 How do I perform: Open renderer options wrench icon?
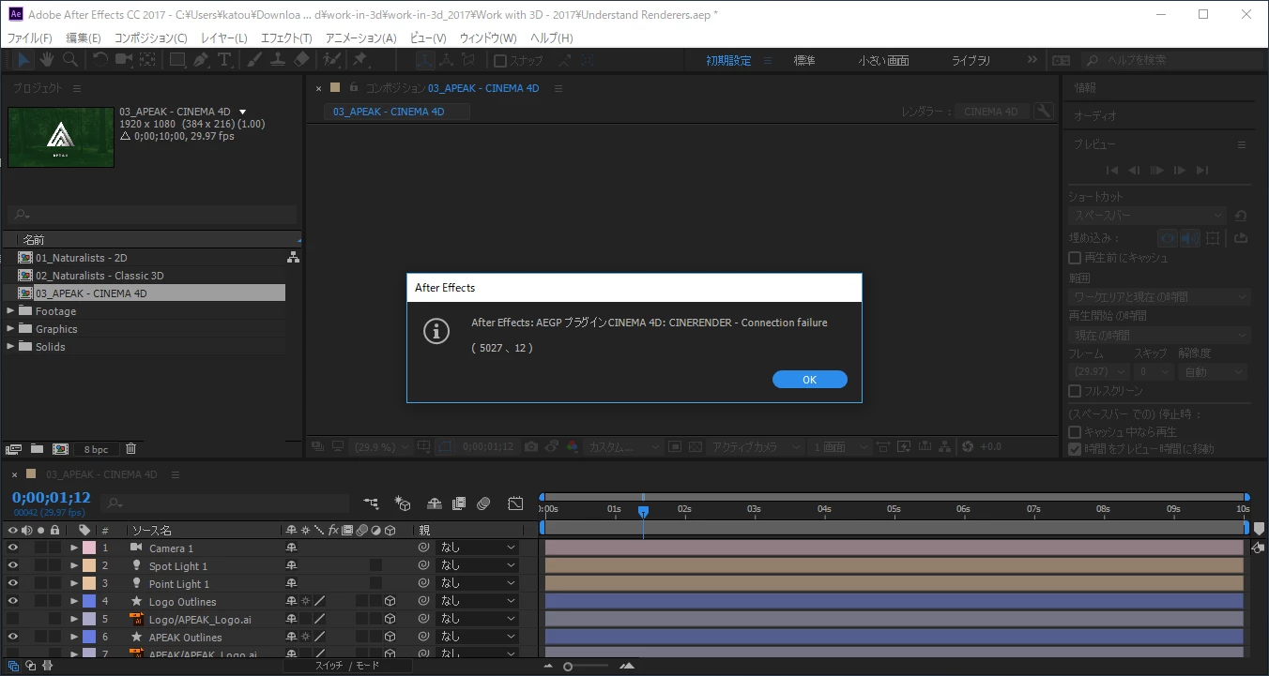1044,112
